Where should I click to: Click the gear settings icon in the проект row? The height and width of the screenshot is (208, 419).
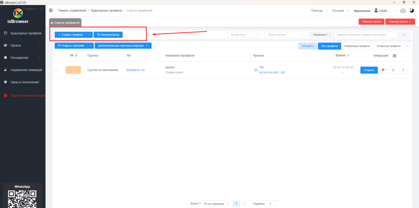pyautogui.click(x=383, y=70)
